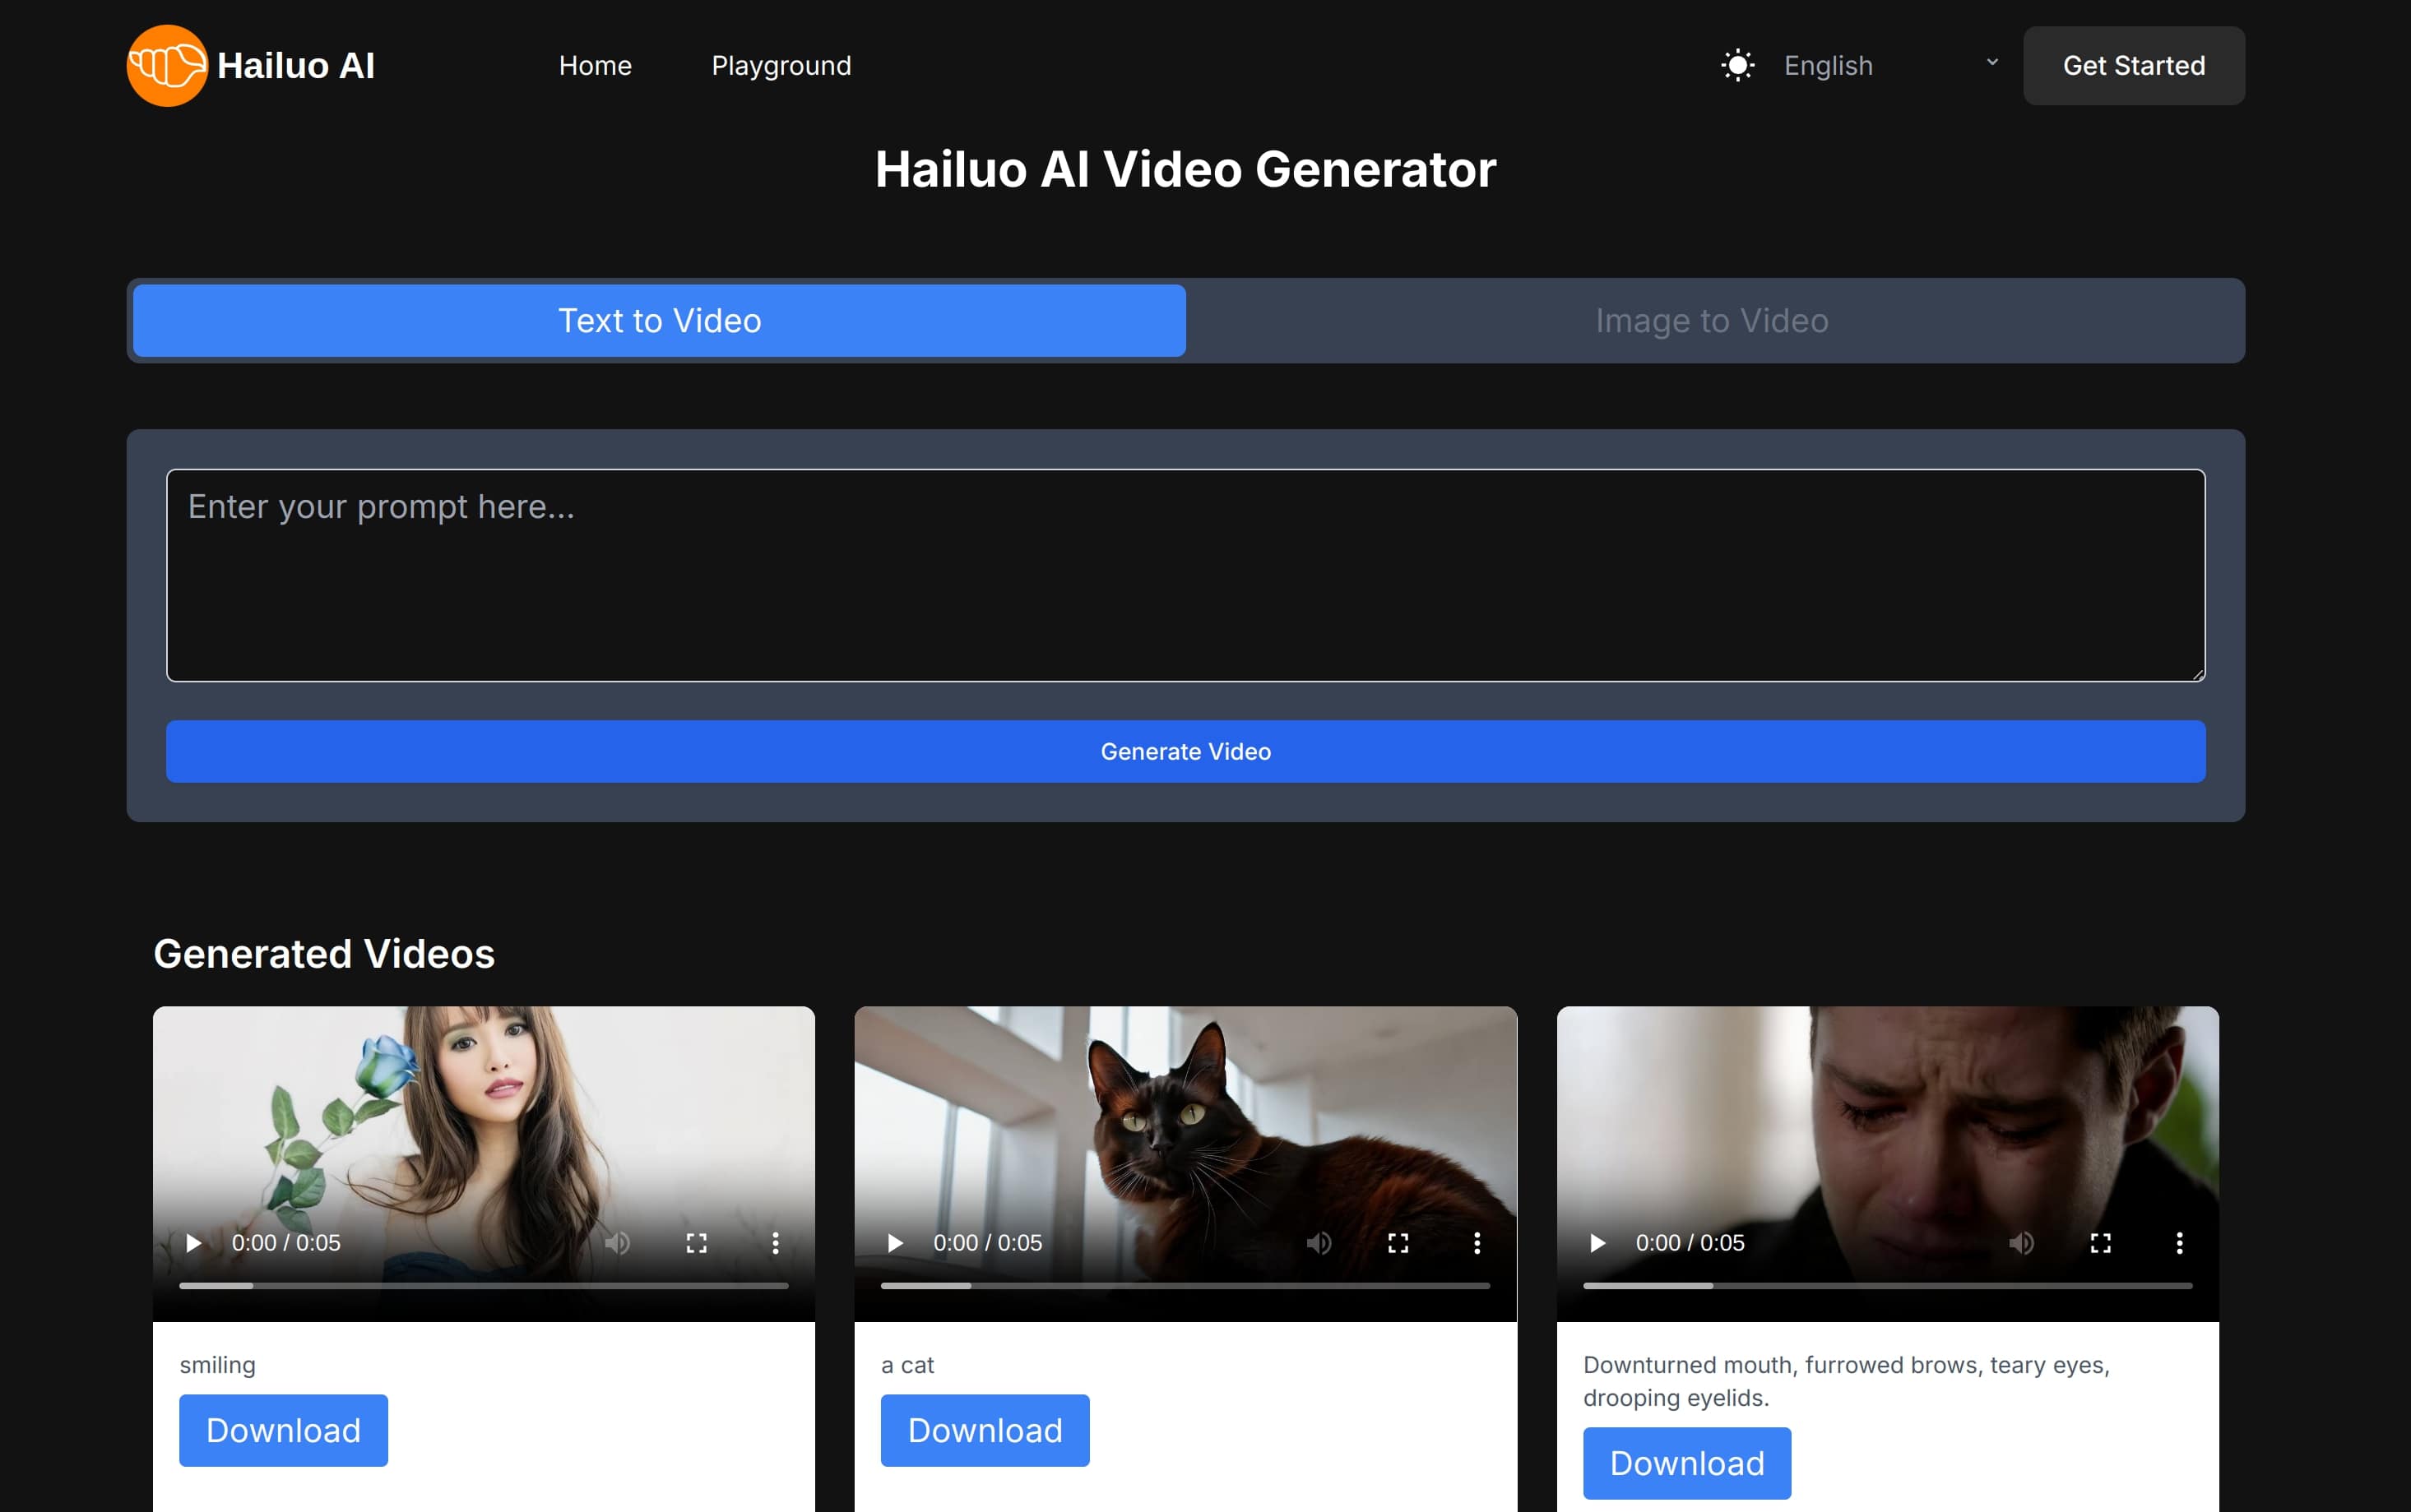Play the smiling woman video
The image size is (2411, 1512).
193,1243
